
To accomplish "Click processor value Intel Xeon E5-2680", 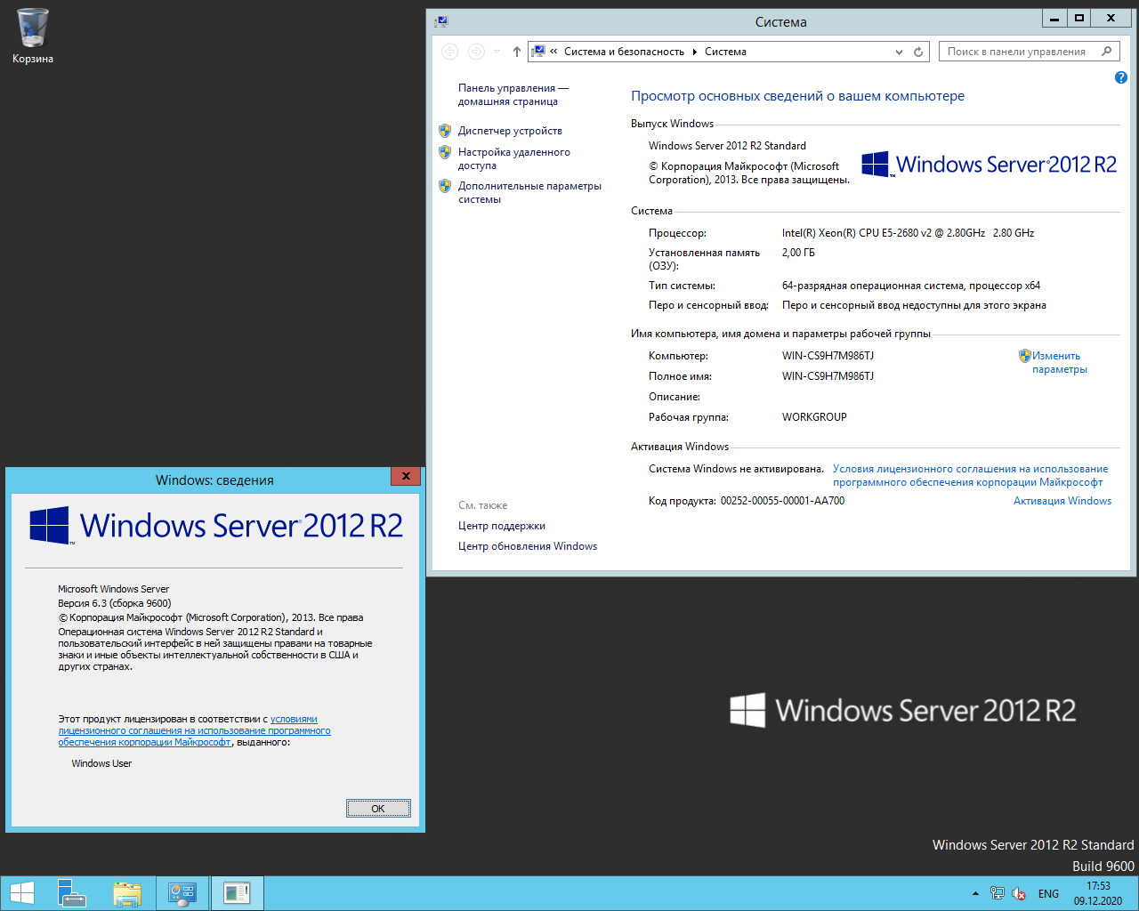I will (908, 233).
